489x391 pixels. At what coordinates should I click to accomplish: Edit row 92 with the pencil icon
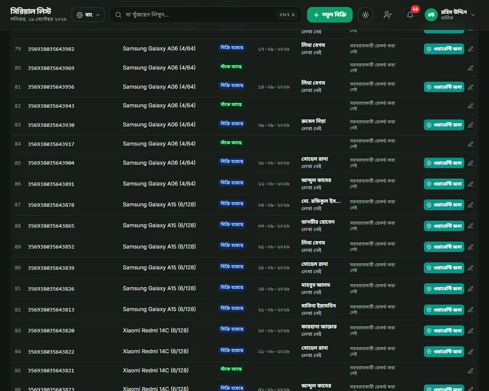tap(470, 310)
